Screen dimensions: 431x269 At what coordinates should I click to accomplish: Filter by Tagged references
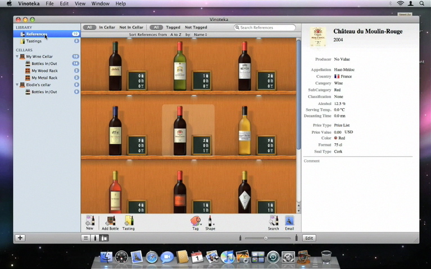173,27
